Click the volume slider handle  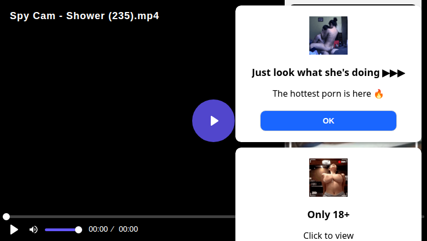[x=78, y=230]
